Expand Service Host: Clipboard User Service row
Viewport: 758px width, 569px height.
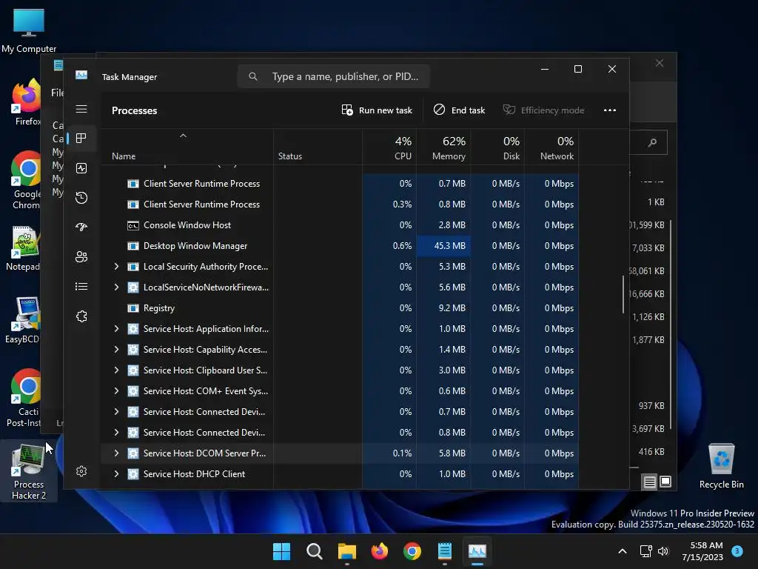coord(116,370)
